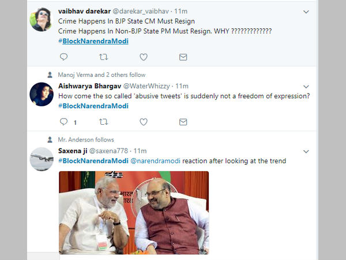Like Aishwarya Bhargav's tweet

coord(144,121)
